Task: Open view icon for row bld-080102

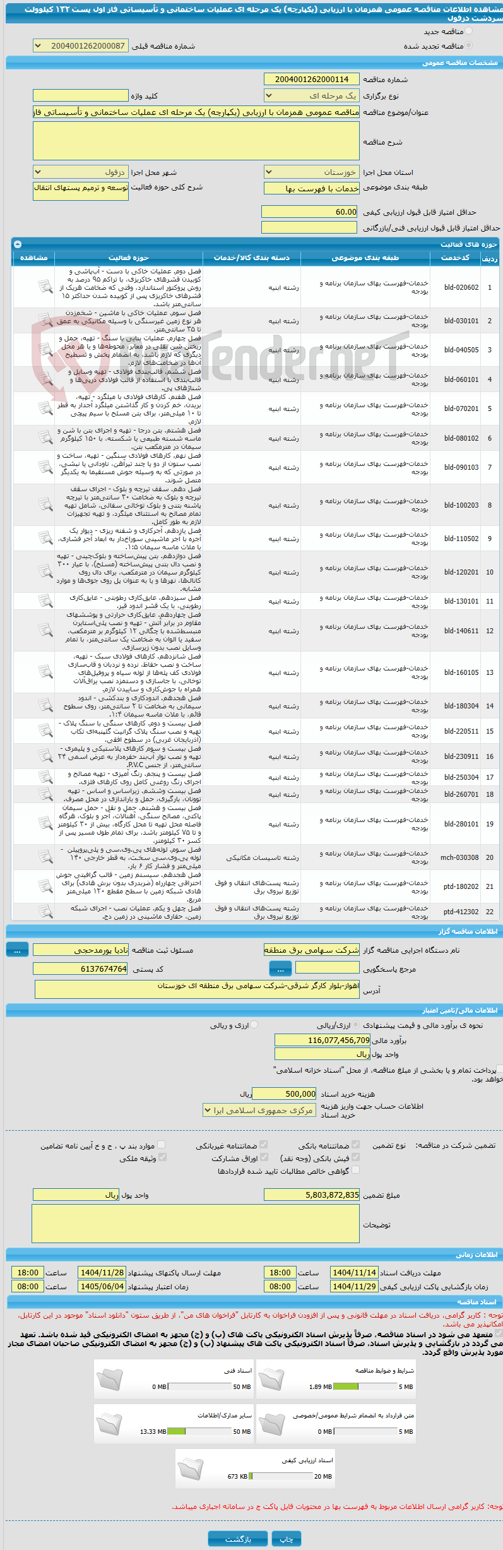Action: click(45, 438)
